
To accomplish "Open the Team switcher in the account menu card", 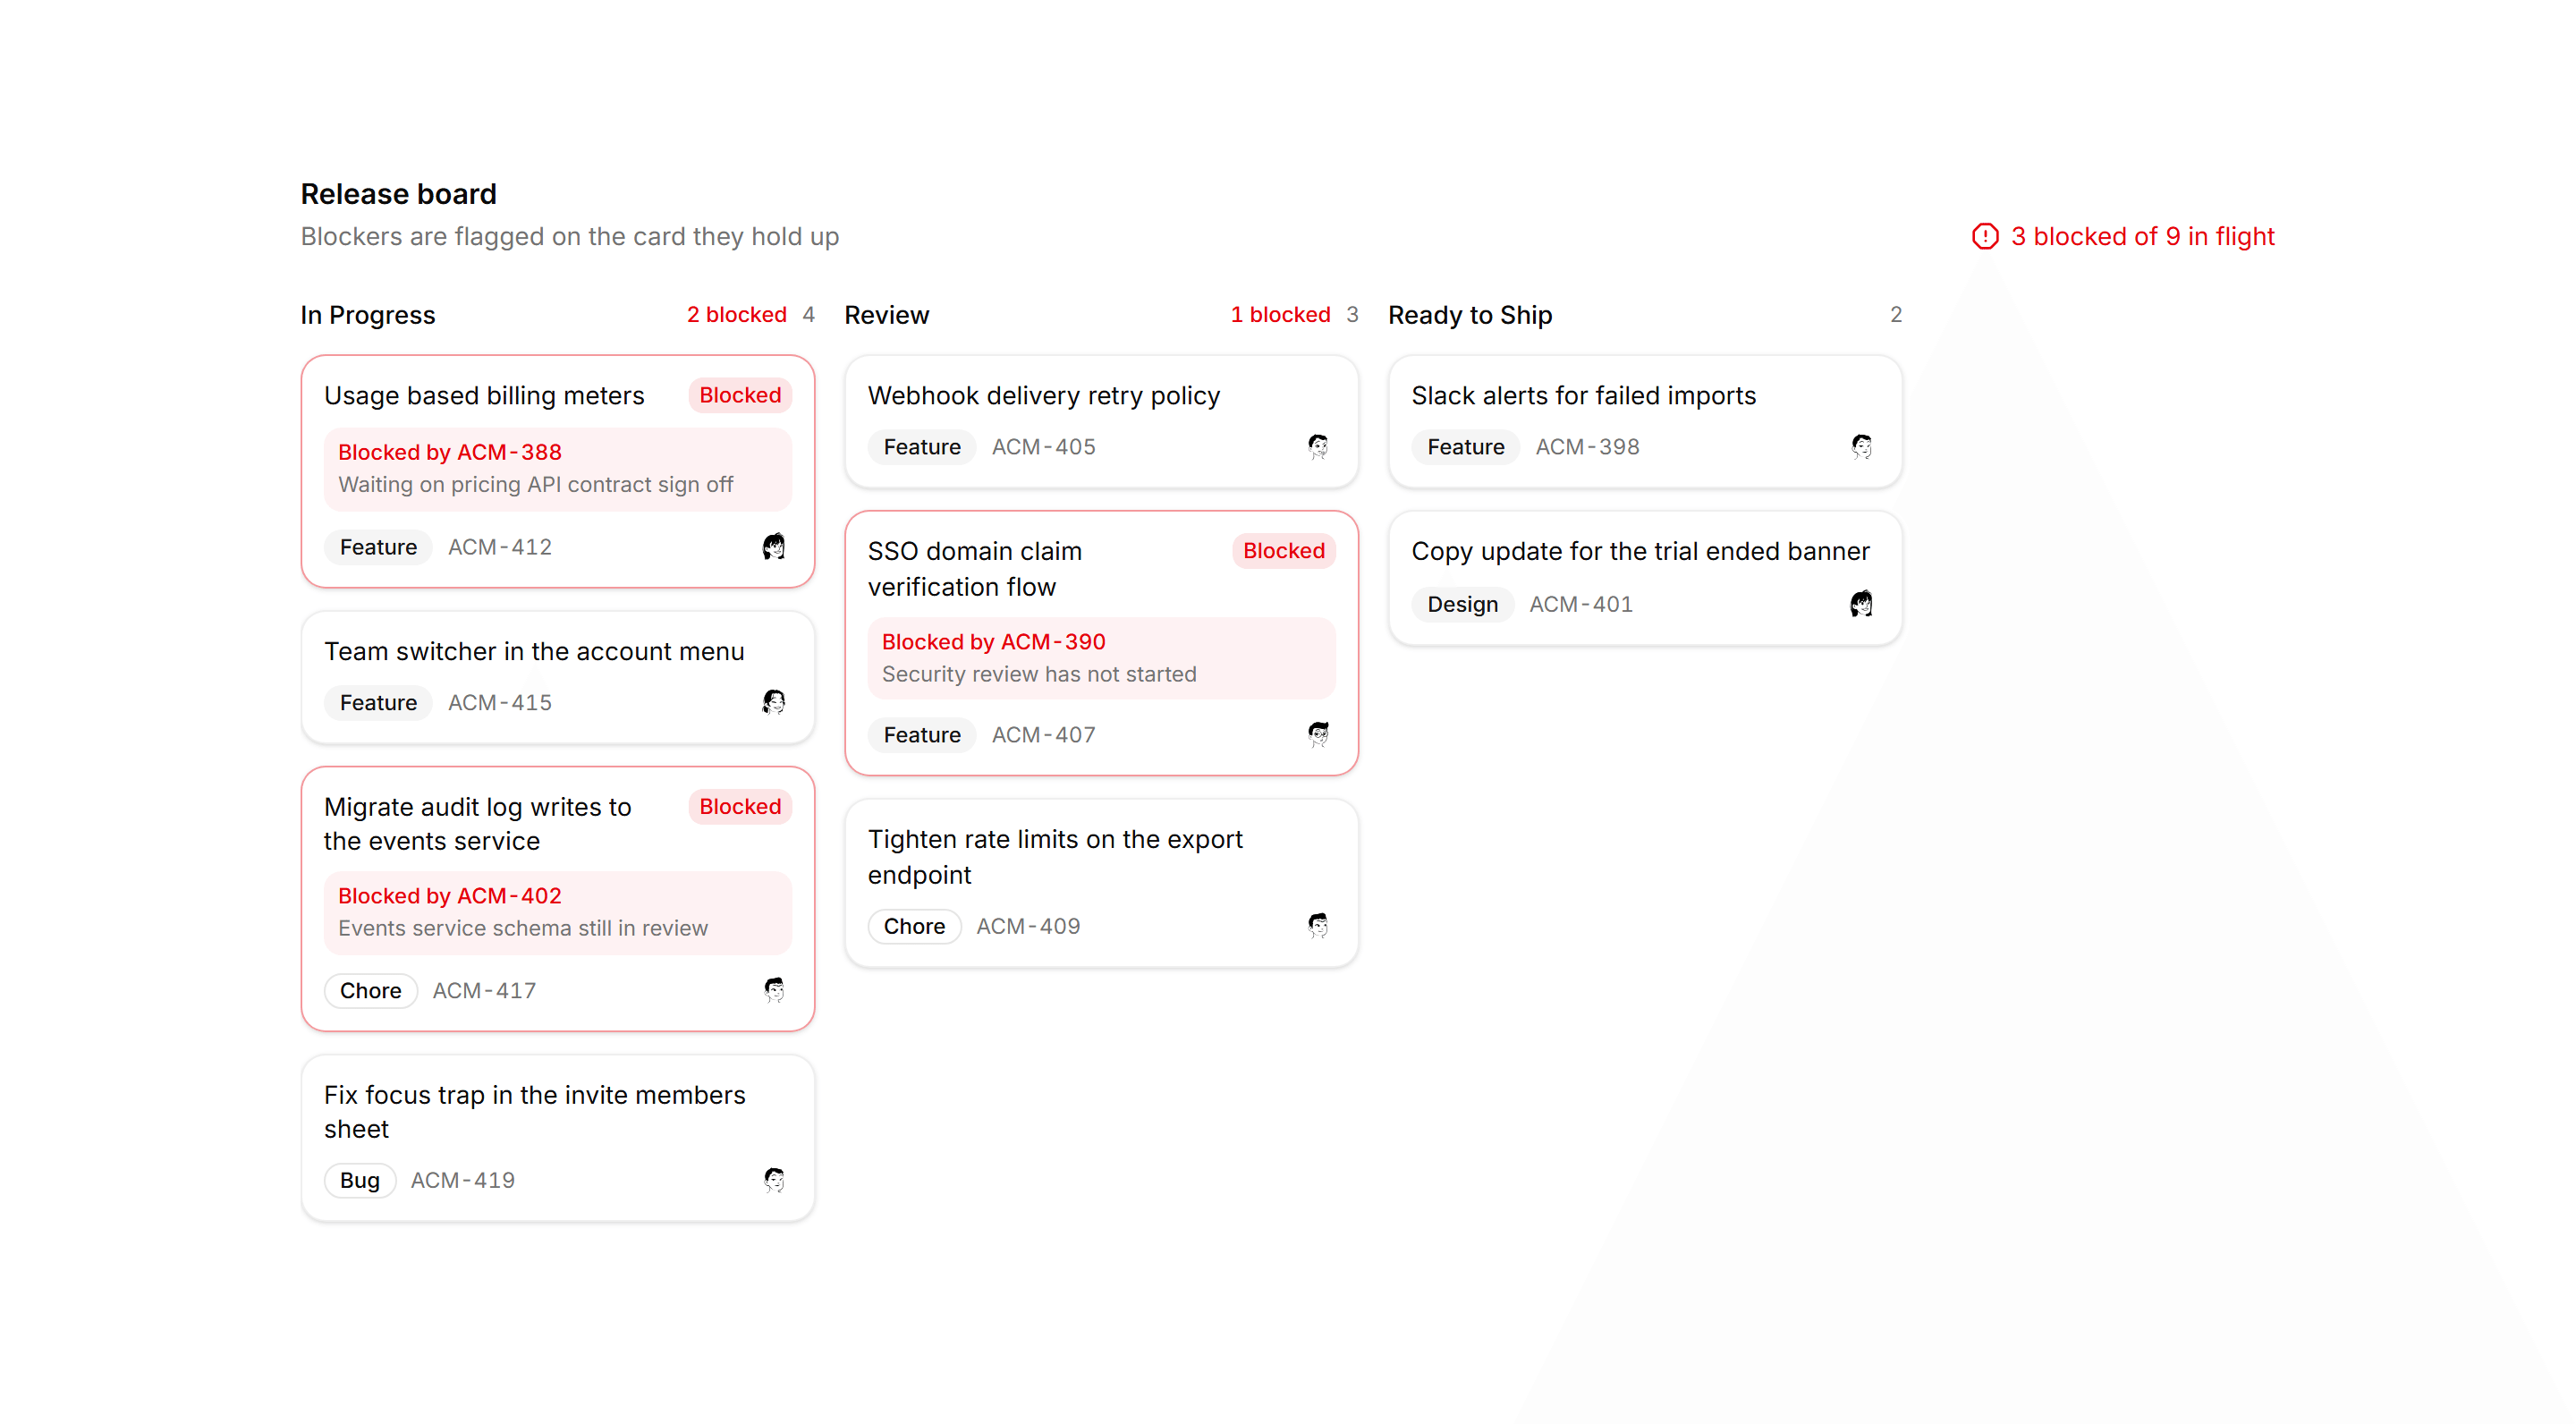I will pyautogui.click(x=557, y=677).
